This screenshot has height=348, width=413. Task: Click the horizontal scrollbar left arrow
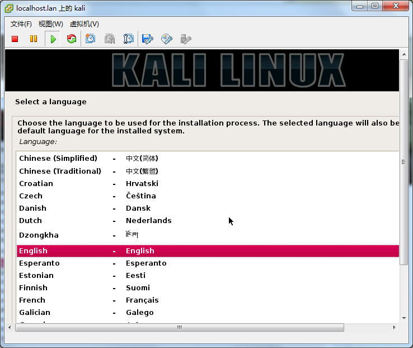10,327
